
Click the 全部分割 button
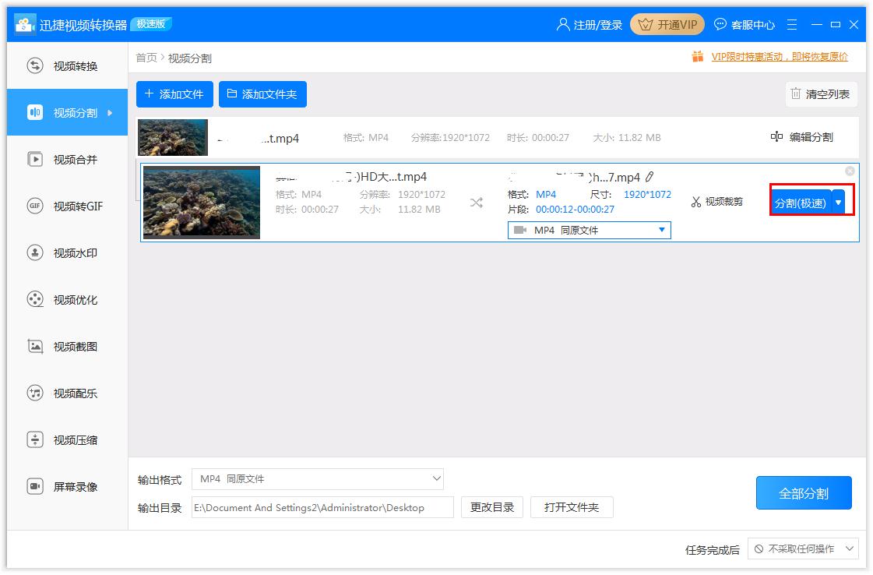tap(803, 492)
